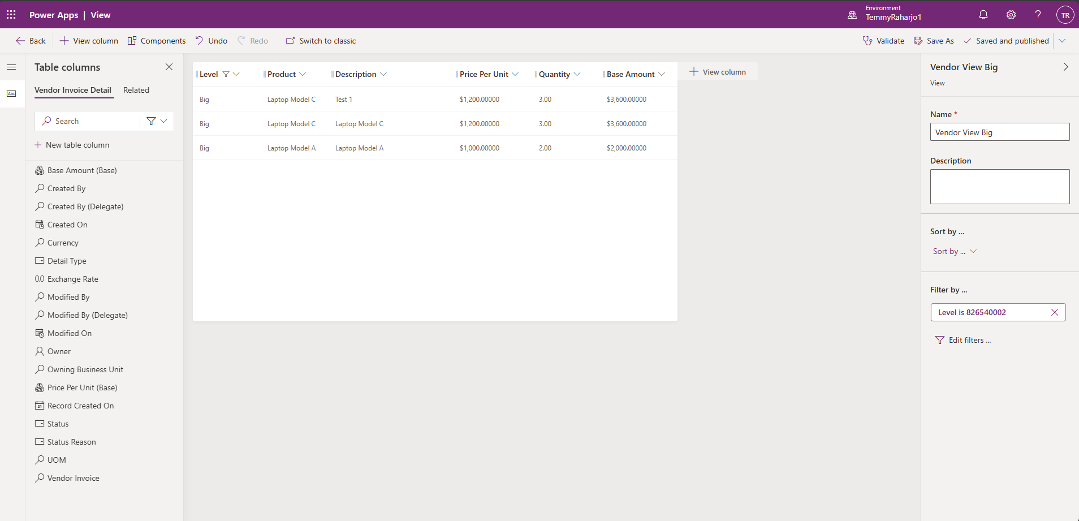Select the 2.00 quantity cell
The height and width of the screenshot is (521, 1079).
pos(545,148)
